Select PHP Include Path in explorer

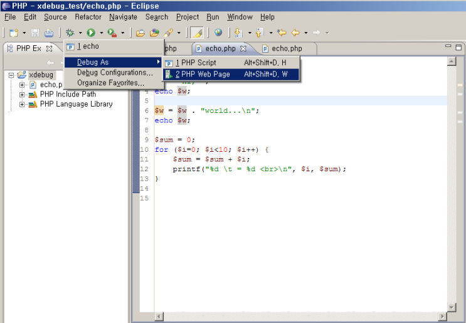68,95
